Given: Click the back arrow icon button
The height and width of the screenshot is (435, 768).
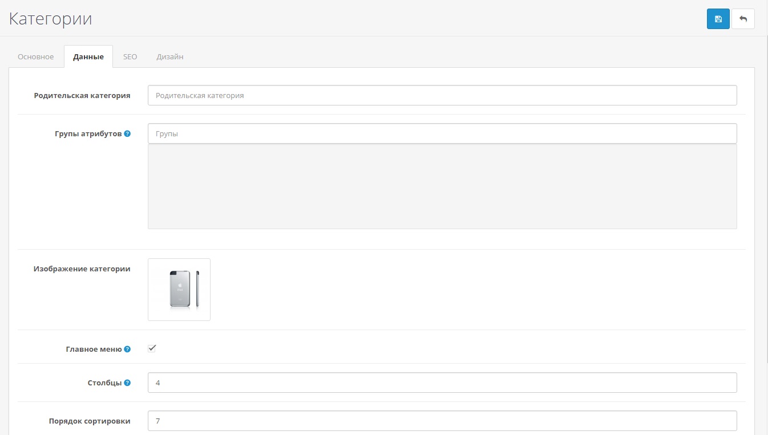Looking at the screenshot, I should [x=743, y=19].
